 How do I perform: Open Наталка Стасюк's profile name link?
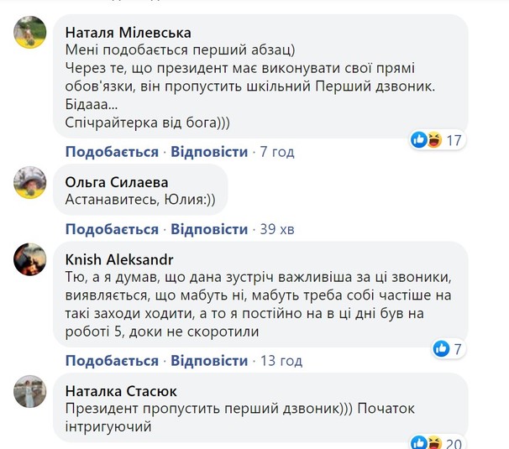click(123, 391)
